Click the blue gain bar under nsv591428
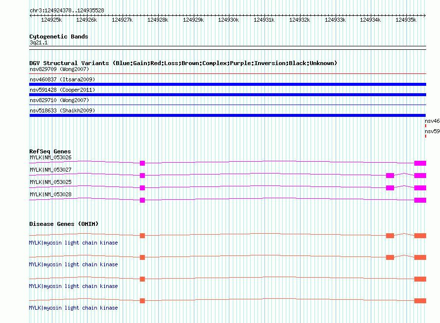The width and height of the screenshot is (440, 323). (x=227, y=95)
